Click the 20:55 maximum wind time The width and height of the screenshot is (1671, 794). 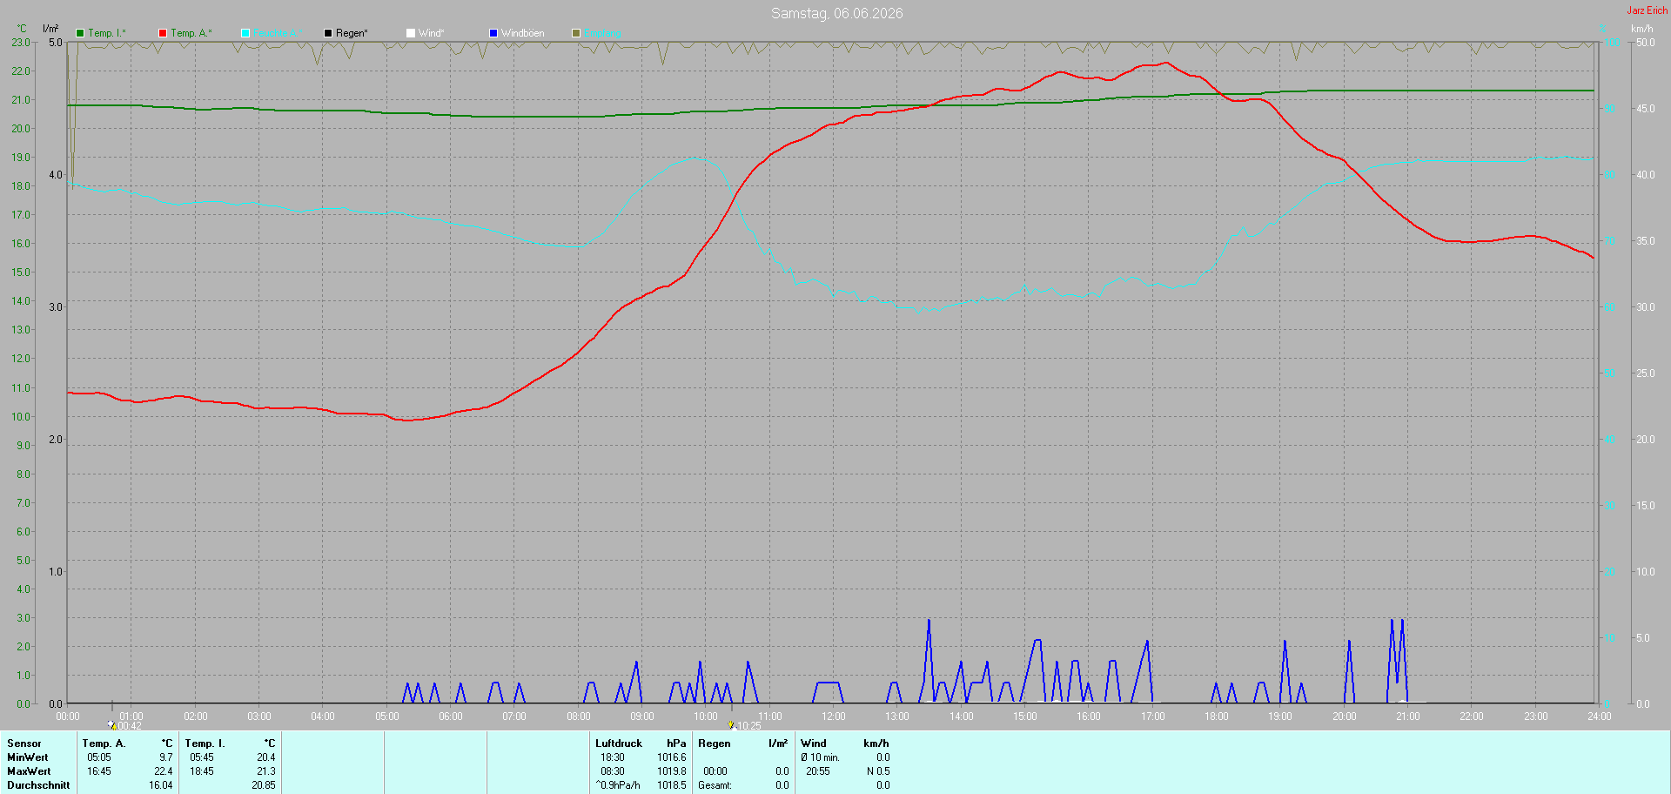818,771
